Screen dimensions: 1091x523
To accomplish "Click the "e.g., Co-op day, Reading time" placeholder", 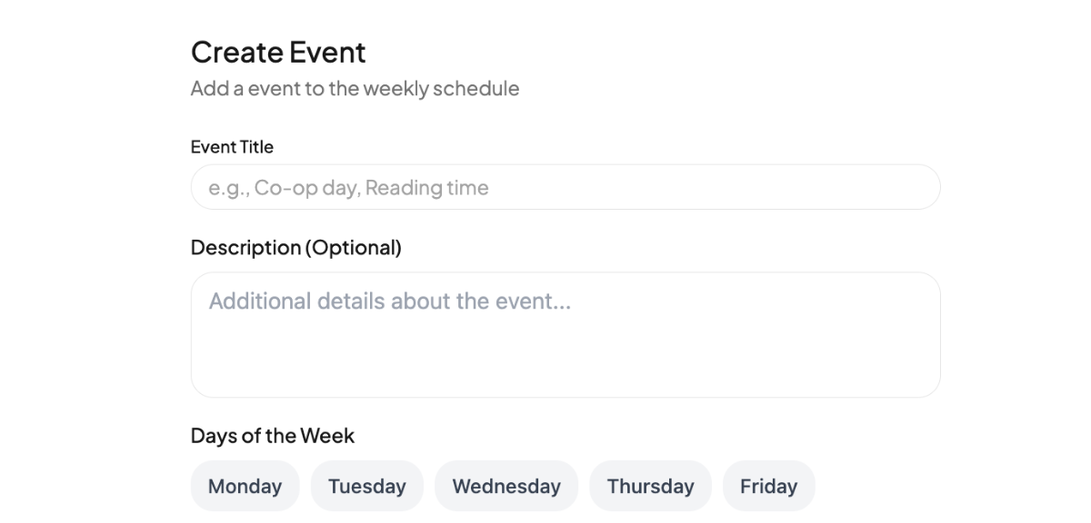I will click(x=348, y=188).
